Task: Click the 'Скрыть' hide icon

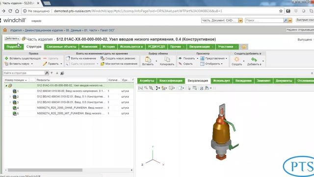Action: point(180,64)
